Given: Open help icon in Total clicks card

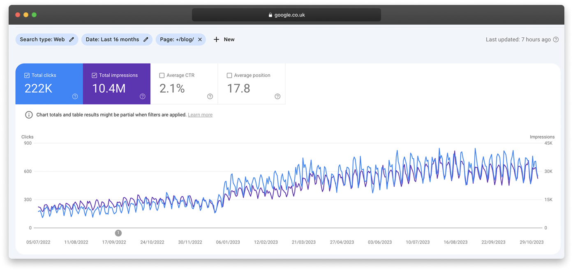Looking at the screenshot, I should coord(75,96).
